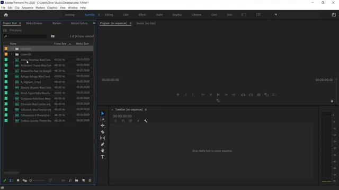Open Project panel hamburger menu
Viewport: 339px width, 190px height.
click(x=20, y=23)
